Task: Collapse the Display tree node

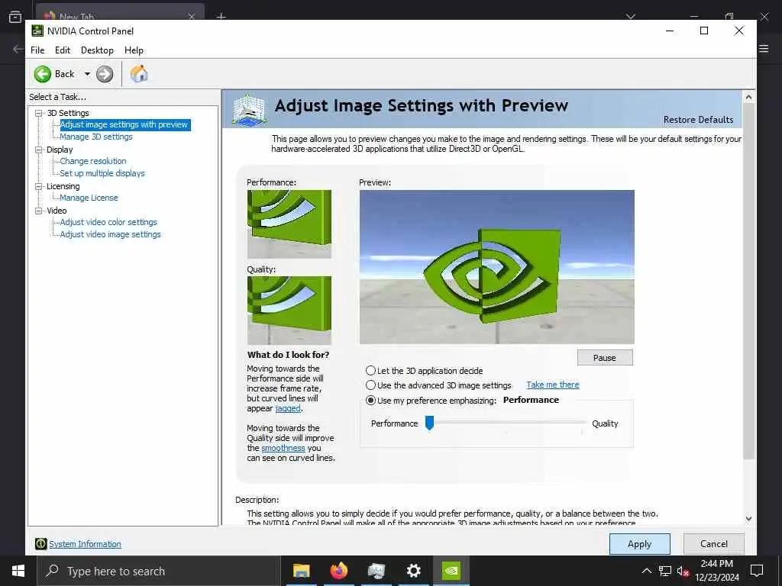Action: [x=39, y=150]
